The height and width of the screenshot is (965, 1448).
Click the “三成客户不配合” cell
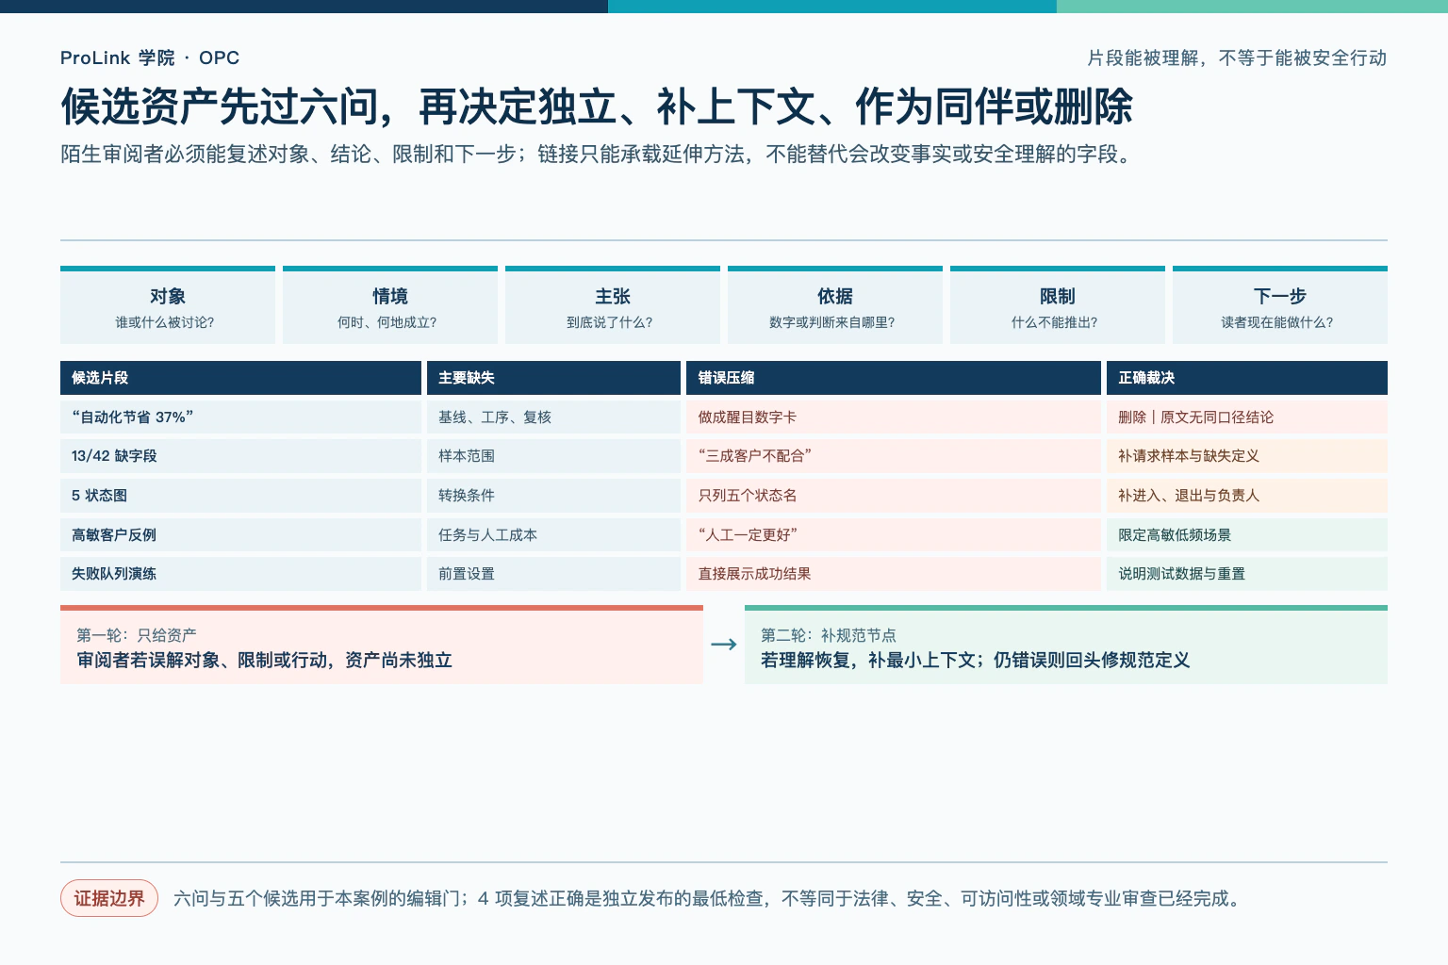tap(894, 456)
